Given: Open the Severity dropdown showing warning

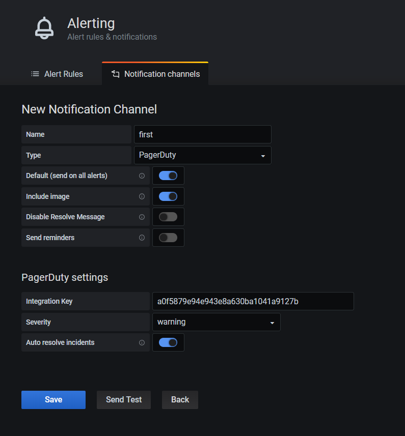Looking at the screenshot, I should (217, 322).
